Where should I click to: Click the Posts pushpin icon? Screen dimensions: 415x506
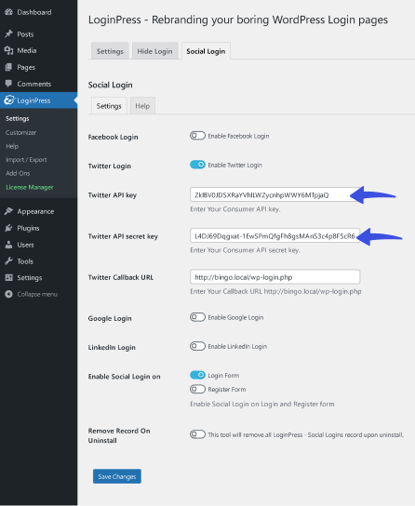pyautogui.click(x=8, y=33)
